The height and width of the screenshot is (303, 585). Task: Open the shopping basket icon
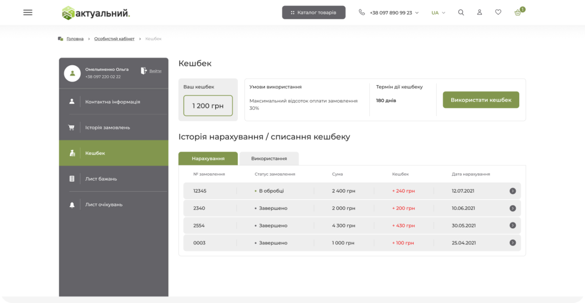point(517,13)
